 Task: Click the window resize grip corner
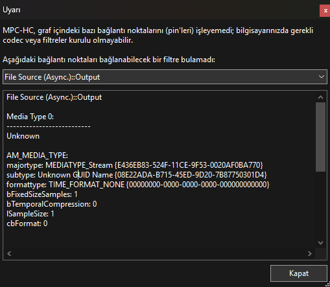[327, 284]
